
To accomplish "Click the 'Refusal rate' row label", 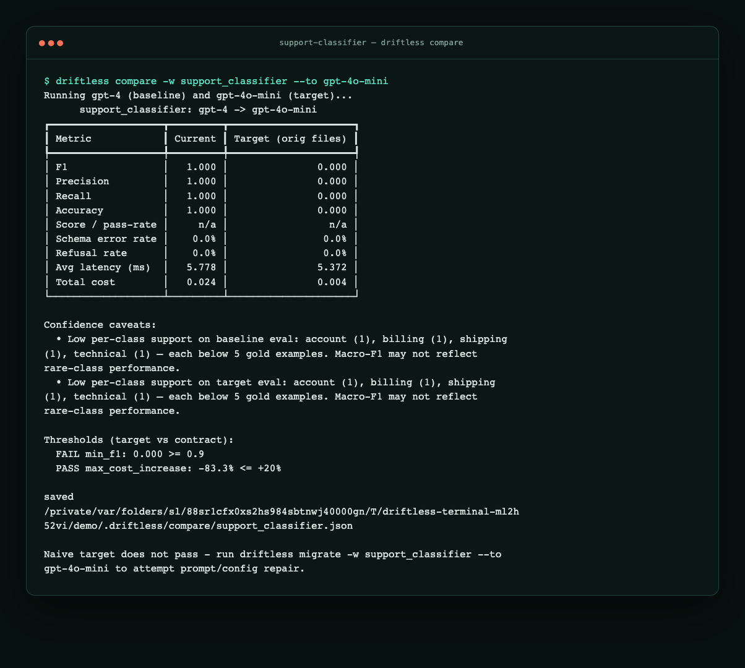I will click(x=91, y=253).
